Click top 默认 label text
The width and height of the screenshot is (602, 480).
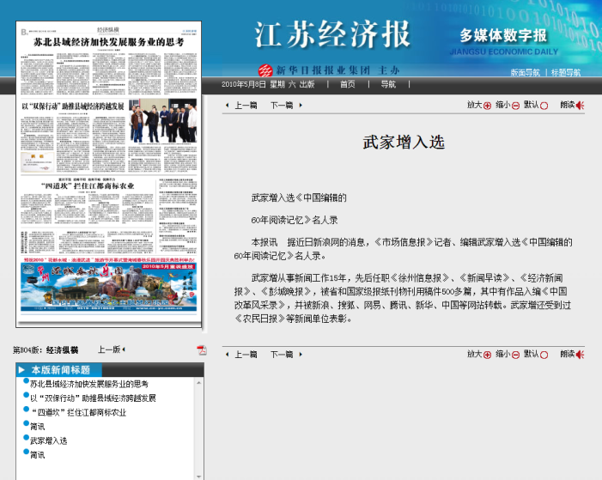(x=531, y=105)
